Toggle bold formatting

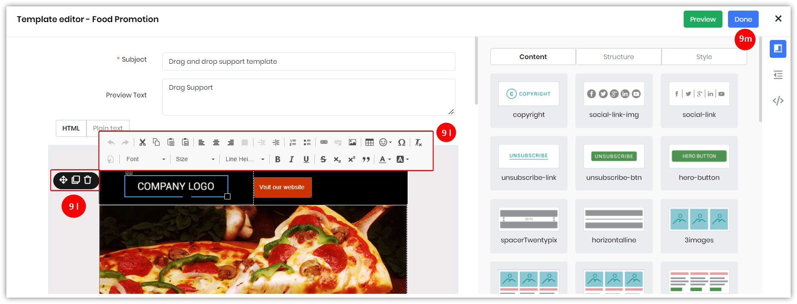(278, 159)
